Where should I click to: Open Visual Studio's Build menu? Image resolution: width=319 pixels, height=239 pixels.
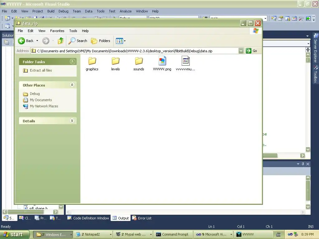(x=51, y=11)
